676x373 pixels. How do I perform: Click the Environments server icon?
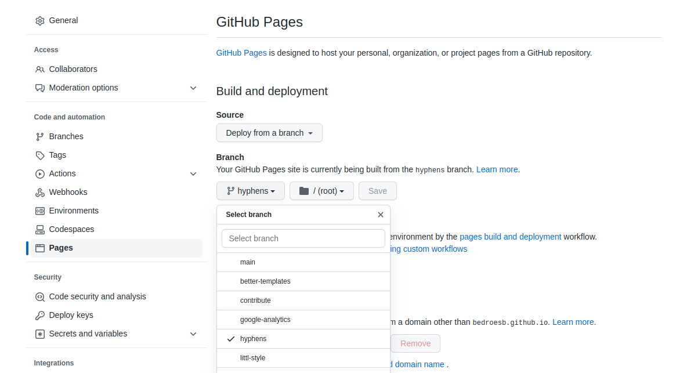pos(40,211)
